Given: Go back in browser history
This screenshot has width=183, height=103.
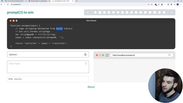Looking at the screenshot, I should [x=1, y=5].
